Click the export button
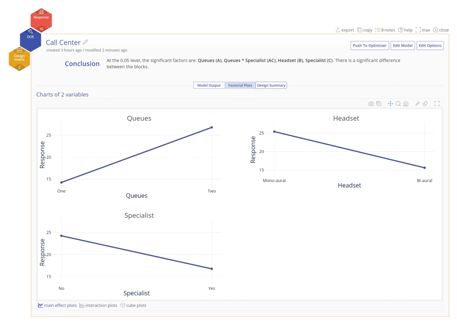457x326 pixels. coord(345,30)
